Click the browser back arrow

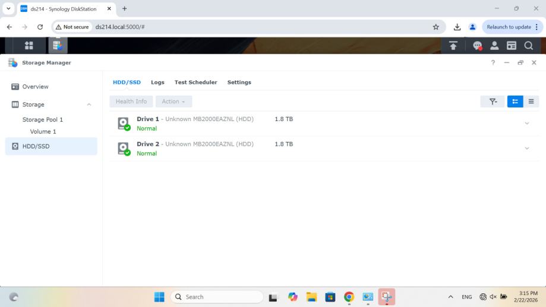coord(10,27)
